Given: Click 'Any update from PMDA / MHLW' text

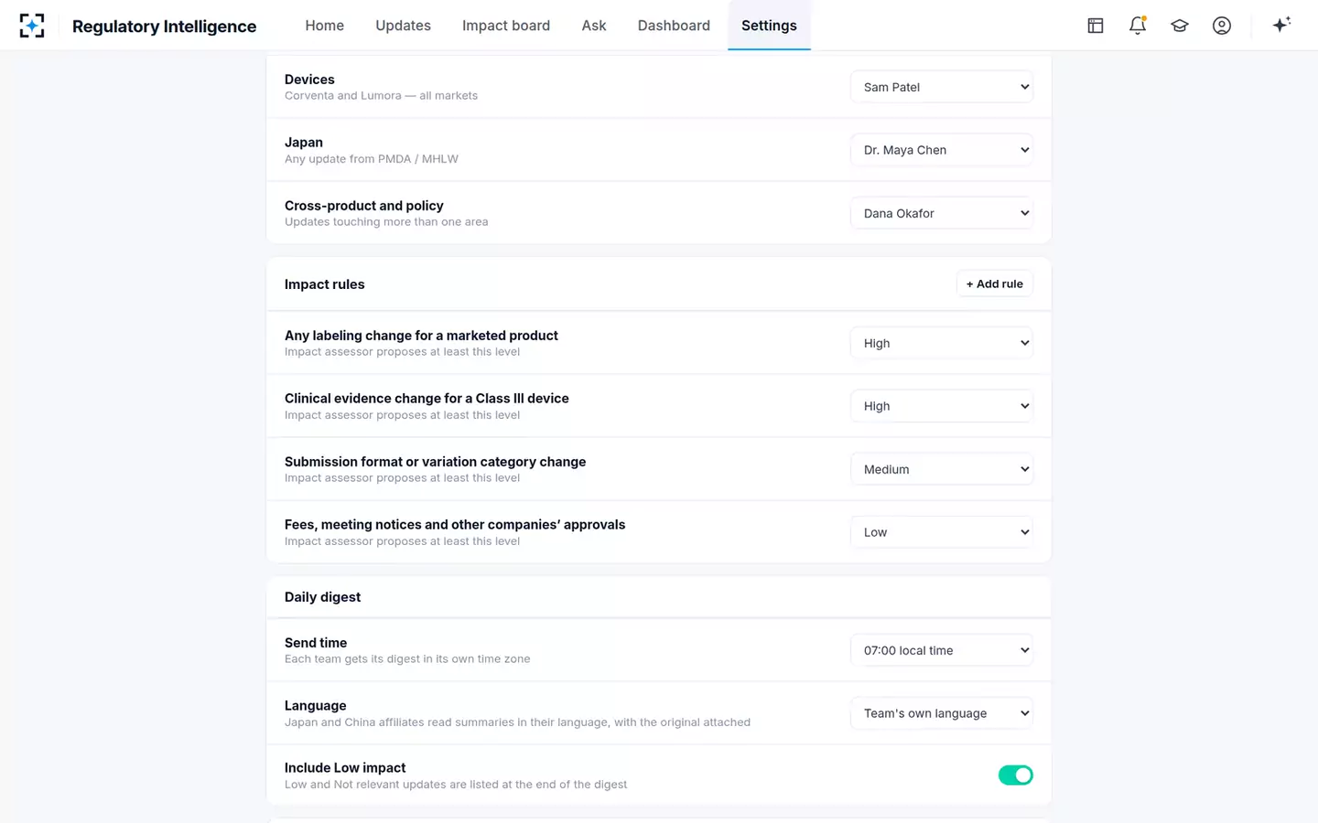Looking at the screenshot, I should [372, 159].
